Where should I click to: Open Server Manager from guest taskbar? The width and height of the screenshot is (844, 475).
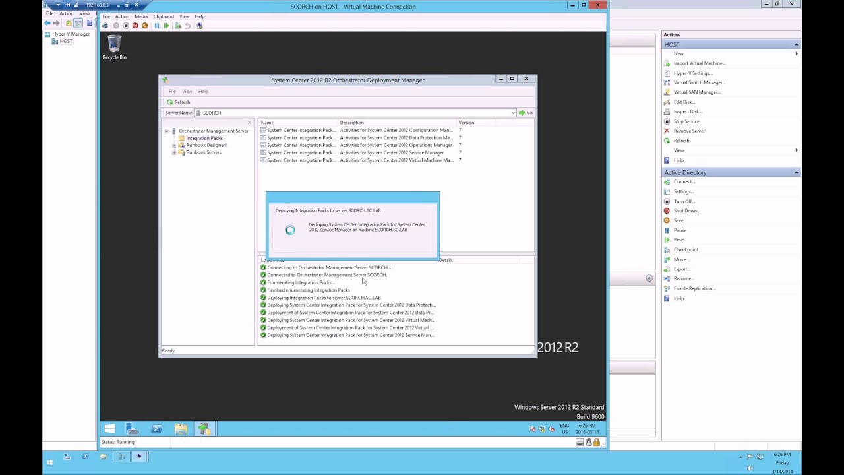click(132, 429)
